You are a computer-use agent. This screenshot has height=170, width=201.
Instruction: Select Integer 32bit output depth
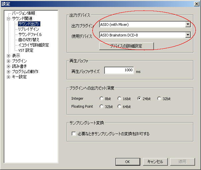point(159,98)
